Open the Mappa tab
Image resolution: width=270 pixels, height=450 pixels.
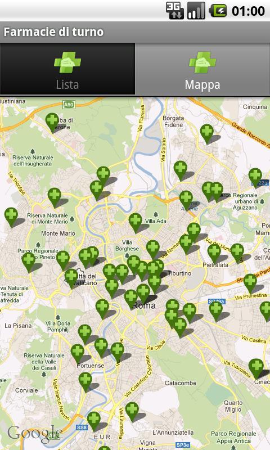[x=202, y=69]
